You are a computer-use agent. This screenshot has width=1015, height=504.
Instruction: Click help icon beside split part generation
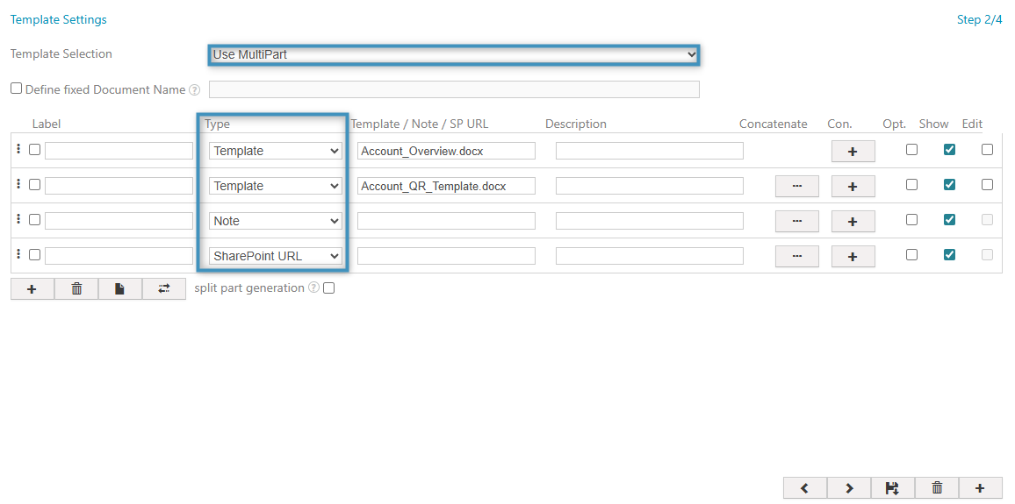(x=313, y=288)
